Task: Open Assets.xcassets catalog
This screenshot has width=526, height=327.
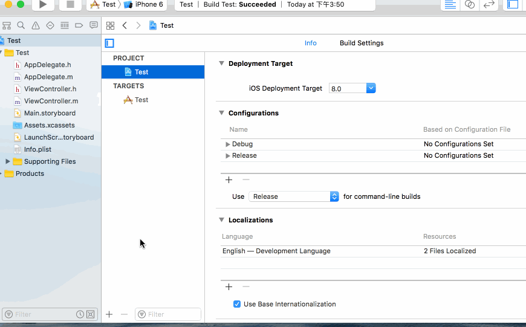Action: (50, 125)
